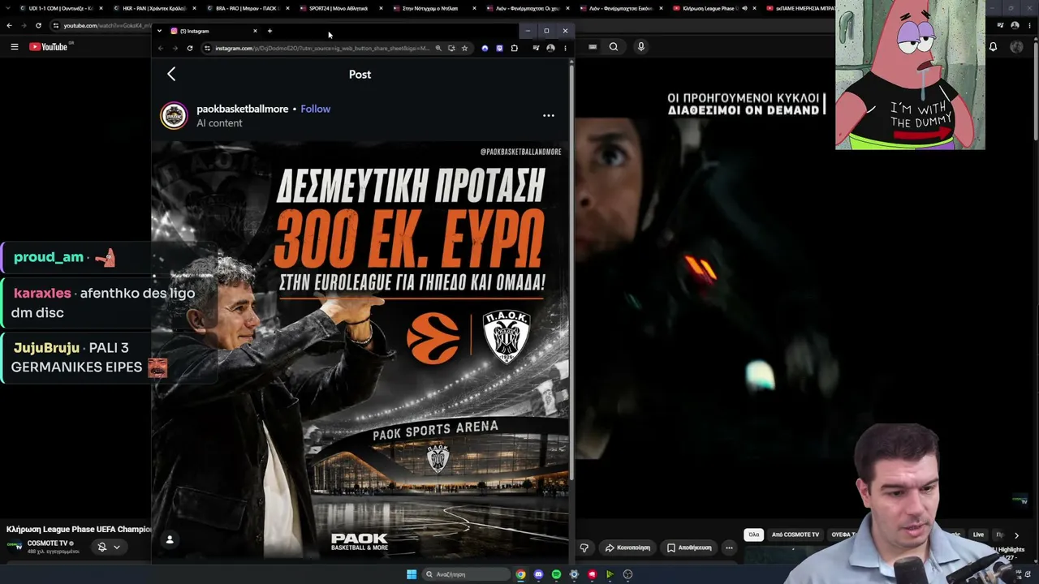This screenshot has height=584, width=1039.
Task: Open media control in Instagram window toolbar
Action: [x=536, y=48]
